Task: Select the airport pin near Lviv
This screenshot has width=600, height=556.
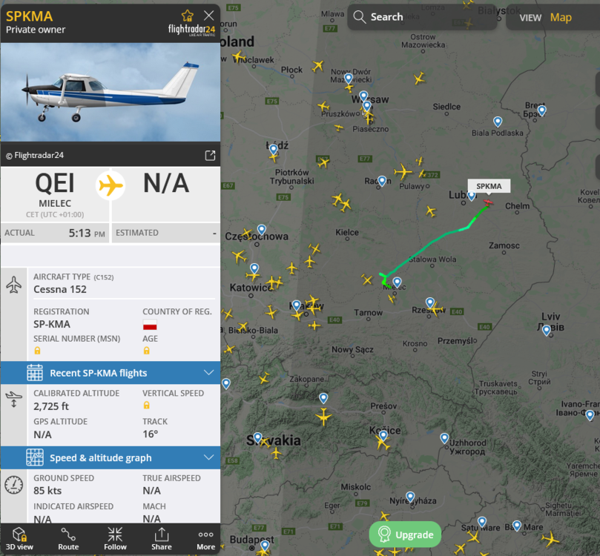Action: [x=547, y=330]
